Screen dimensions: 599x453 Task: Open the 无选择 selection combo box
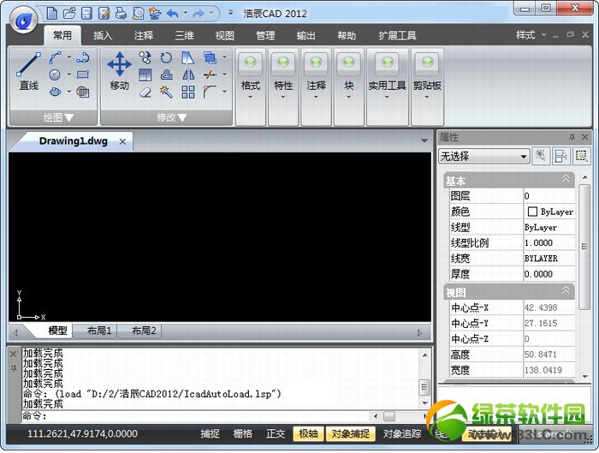point(483,156)
